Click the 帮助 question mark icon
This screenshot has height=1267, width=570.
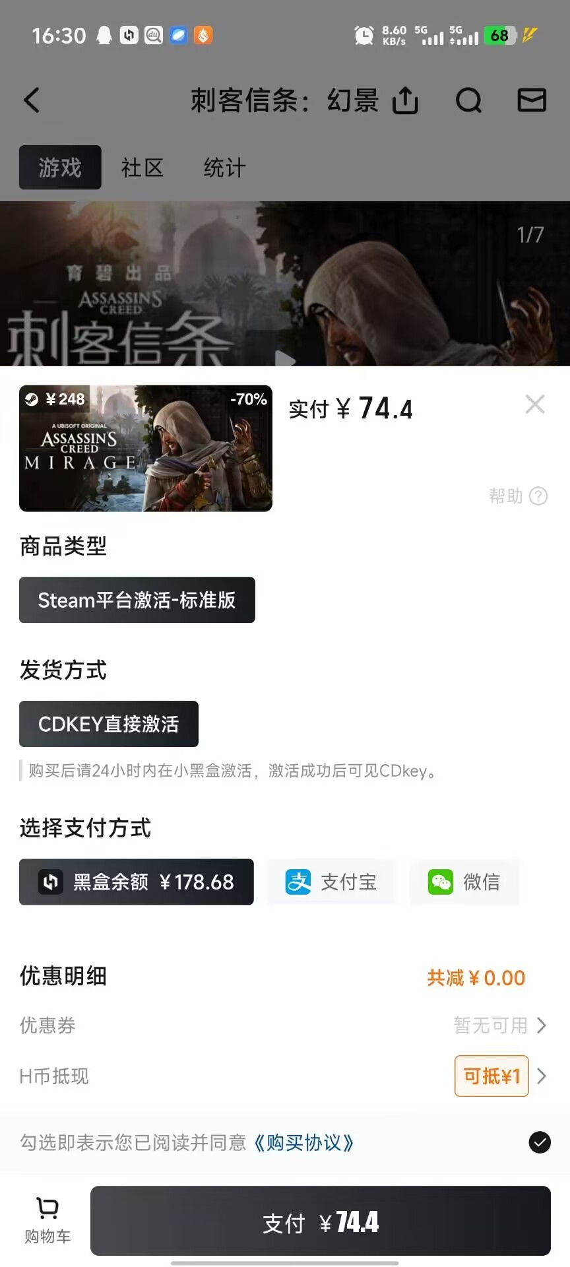click(x=538, y=496)
